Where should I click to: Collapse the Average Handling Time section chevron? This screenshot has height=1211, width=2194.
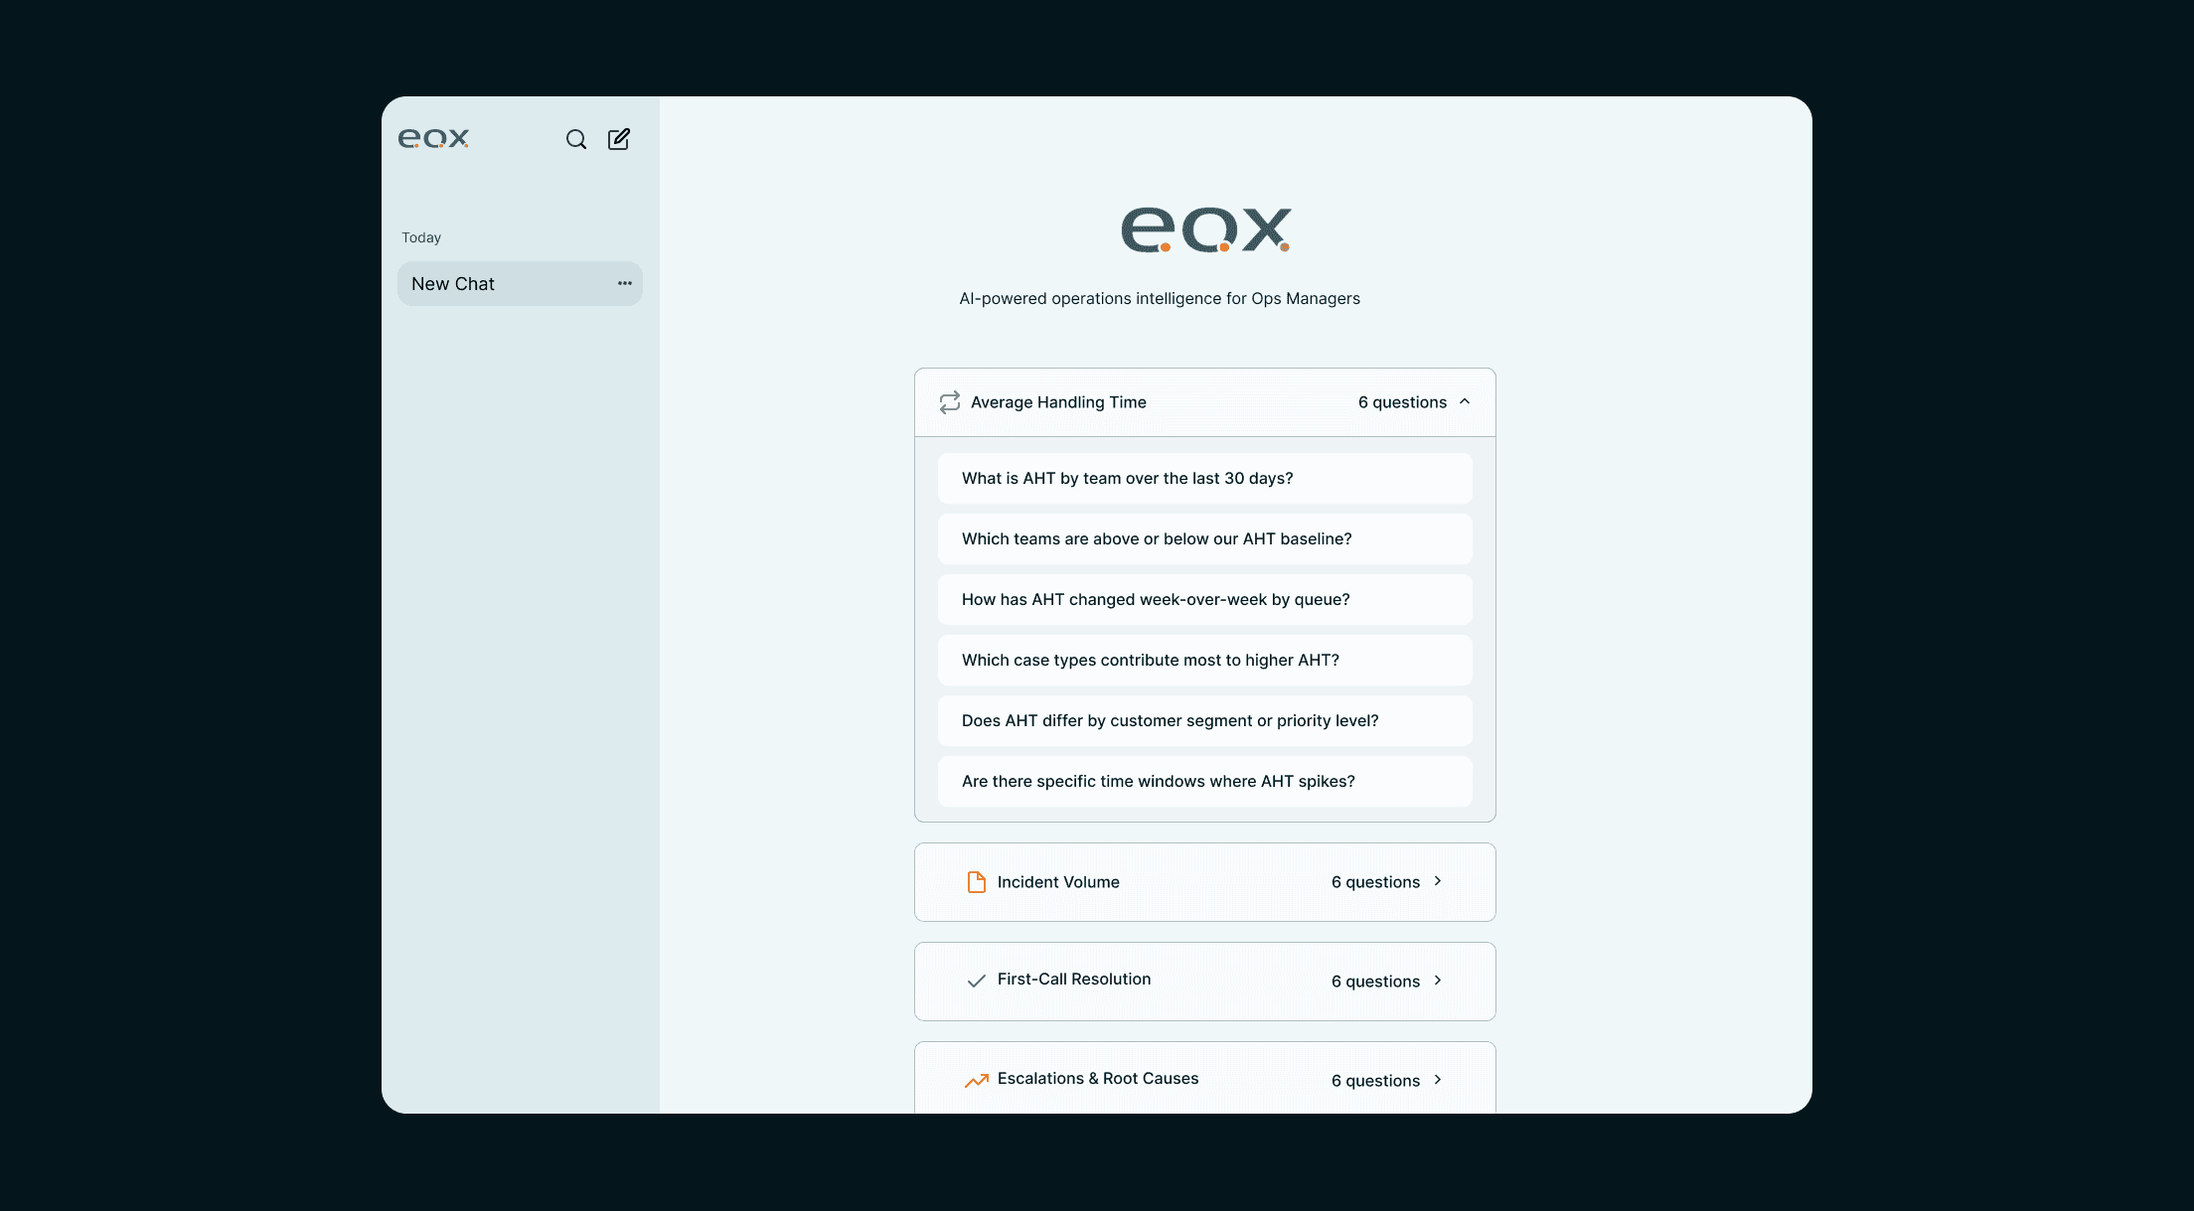click(1465, 401)
